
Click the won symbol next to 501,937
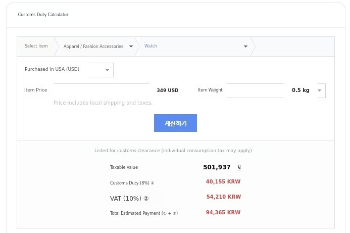click(239, 167)
